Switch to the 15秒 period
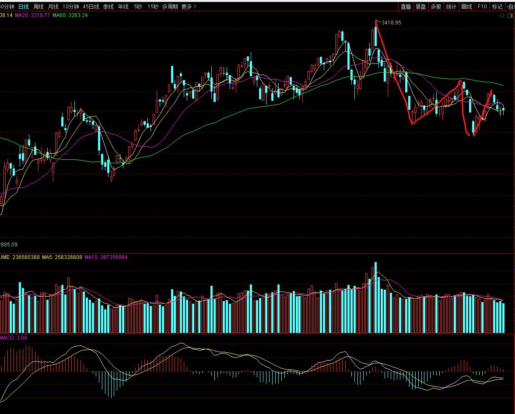 pos(153,7)
